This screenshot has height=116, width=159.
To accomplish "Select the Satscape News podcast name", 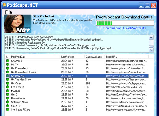I will coord(19,102).
